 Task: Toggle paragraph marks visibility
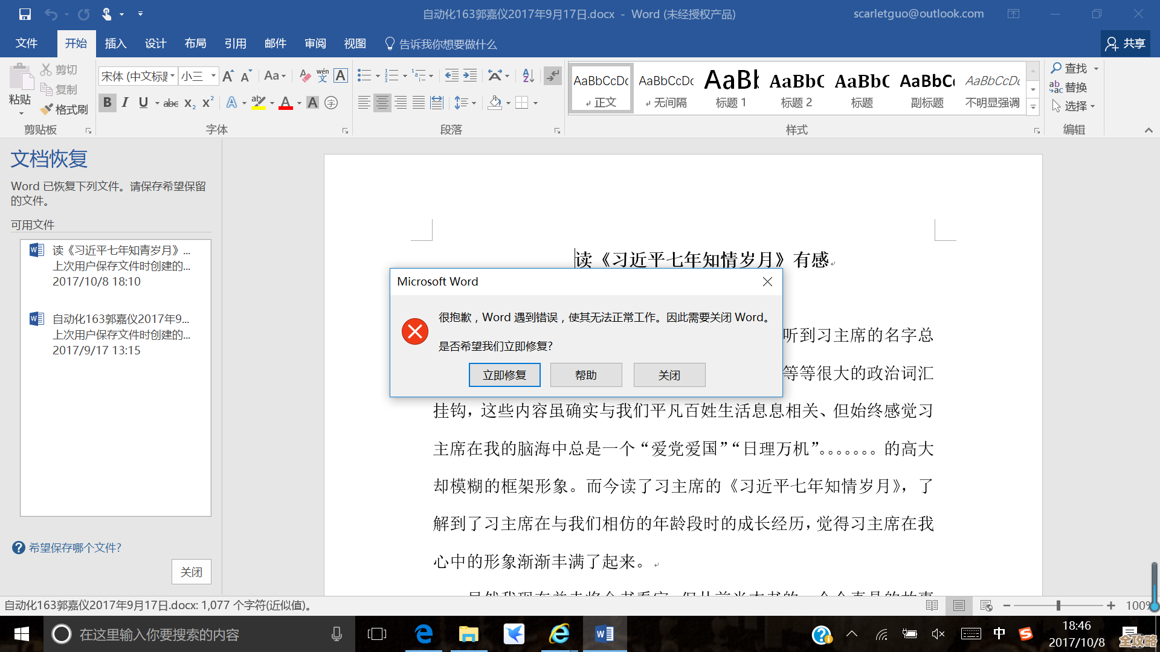pyautogui.click(x=552, y=75)
